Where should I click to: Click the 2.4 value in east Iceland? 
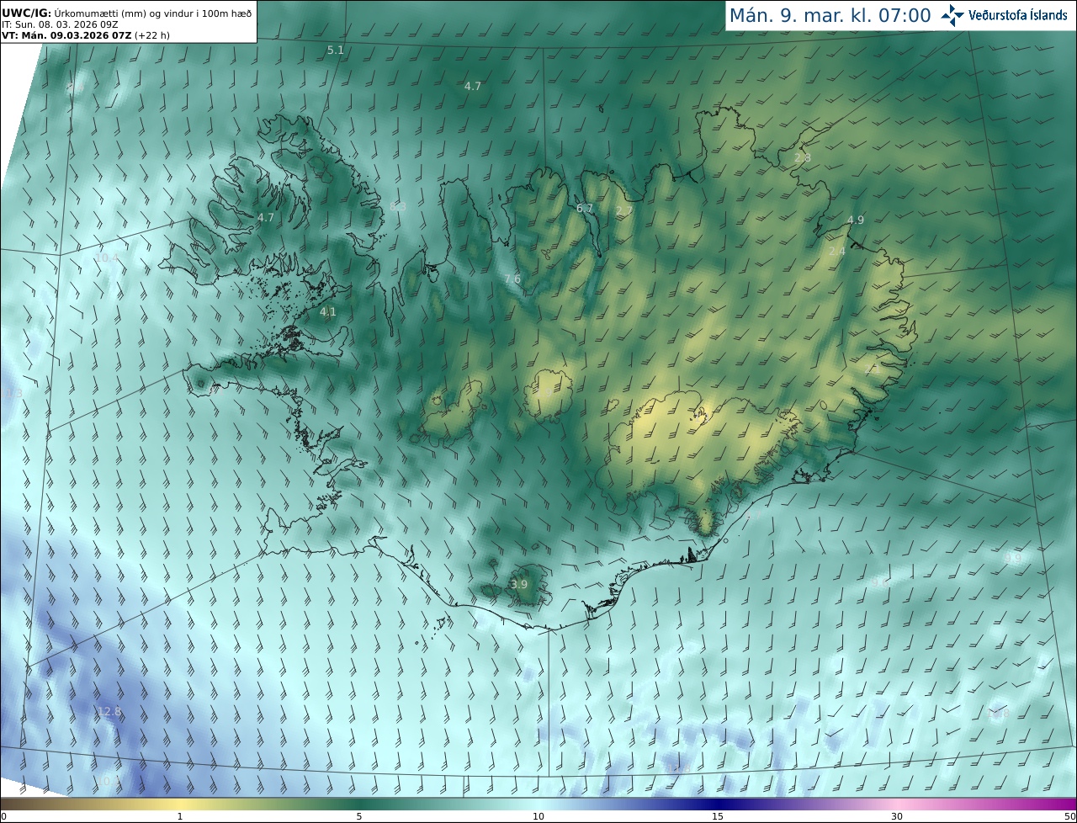pos(837,252)
